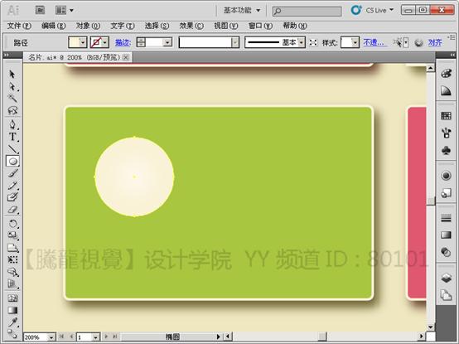Image resolution: width=459 pixels, height=344 pixels.
Task: Select the Eraser tool
Action: pyautogui.click(x=12, y=210)
